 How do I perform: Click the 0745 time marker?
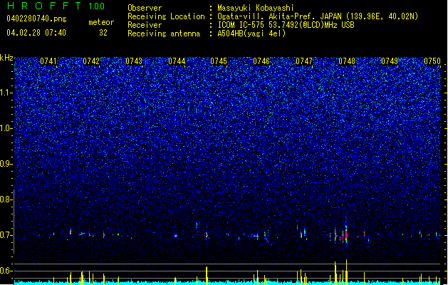point(219,61)
